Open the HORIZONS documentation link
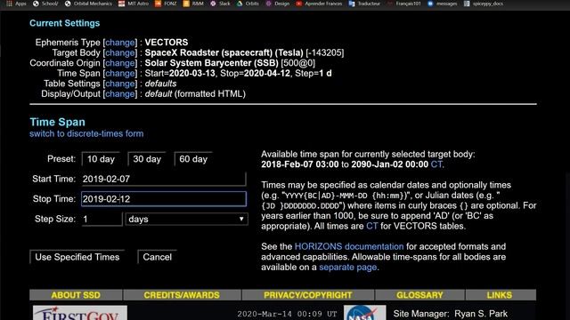 tap(349, 247)
